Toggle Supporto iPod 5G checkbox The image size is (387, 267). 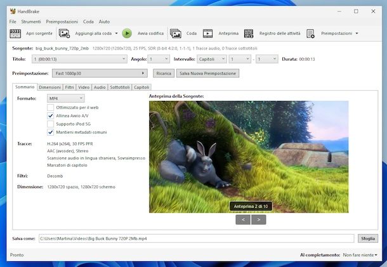51,124
